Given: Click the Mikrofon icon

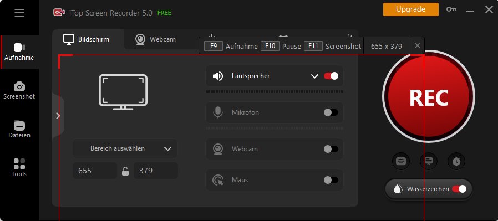Looking at the screenshot, I should tap(218, 112).
